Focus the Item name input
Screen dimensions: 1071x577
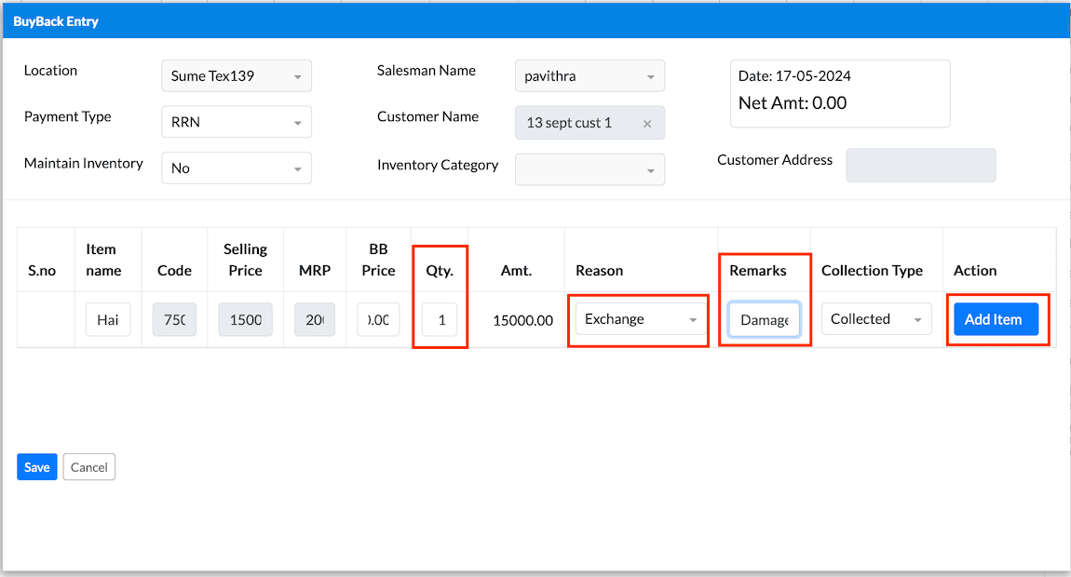click(x=108, y=320)
